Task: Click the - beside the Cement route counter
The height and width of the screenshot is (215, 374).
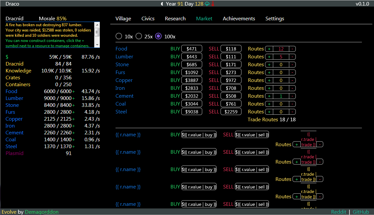Action: 292,96
